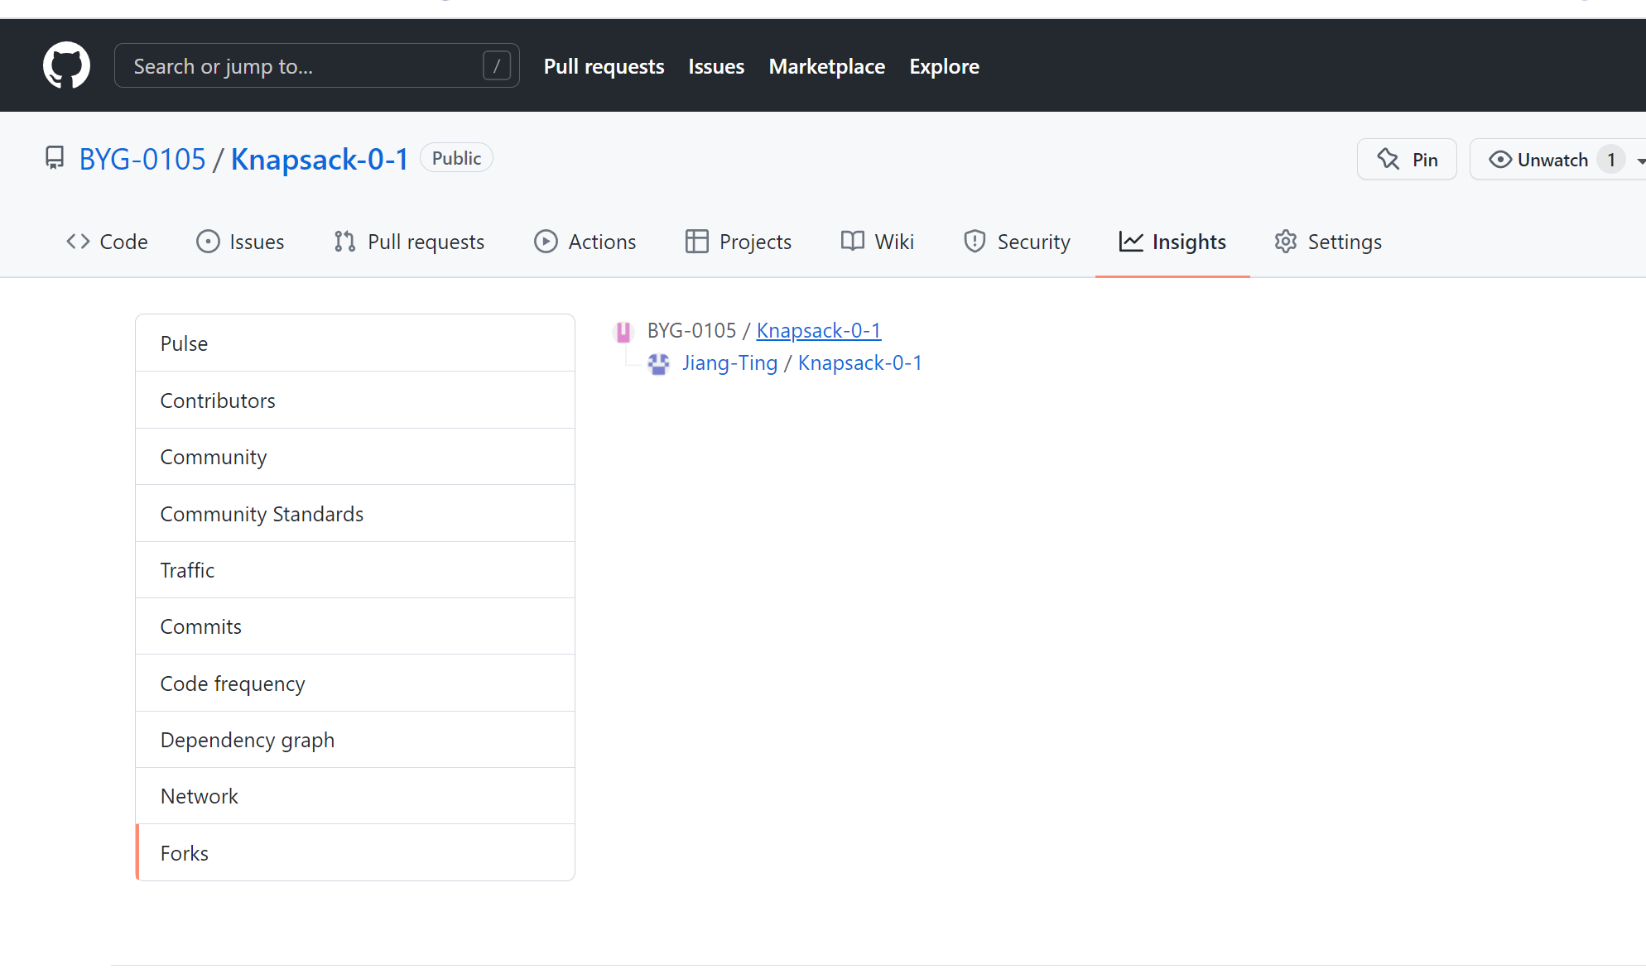Open the Actions play-circle tab
This screenshot has width=1646, height=969.
(x=585, y=242)
